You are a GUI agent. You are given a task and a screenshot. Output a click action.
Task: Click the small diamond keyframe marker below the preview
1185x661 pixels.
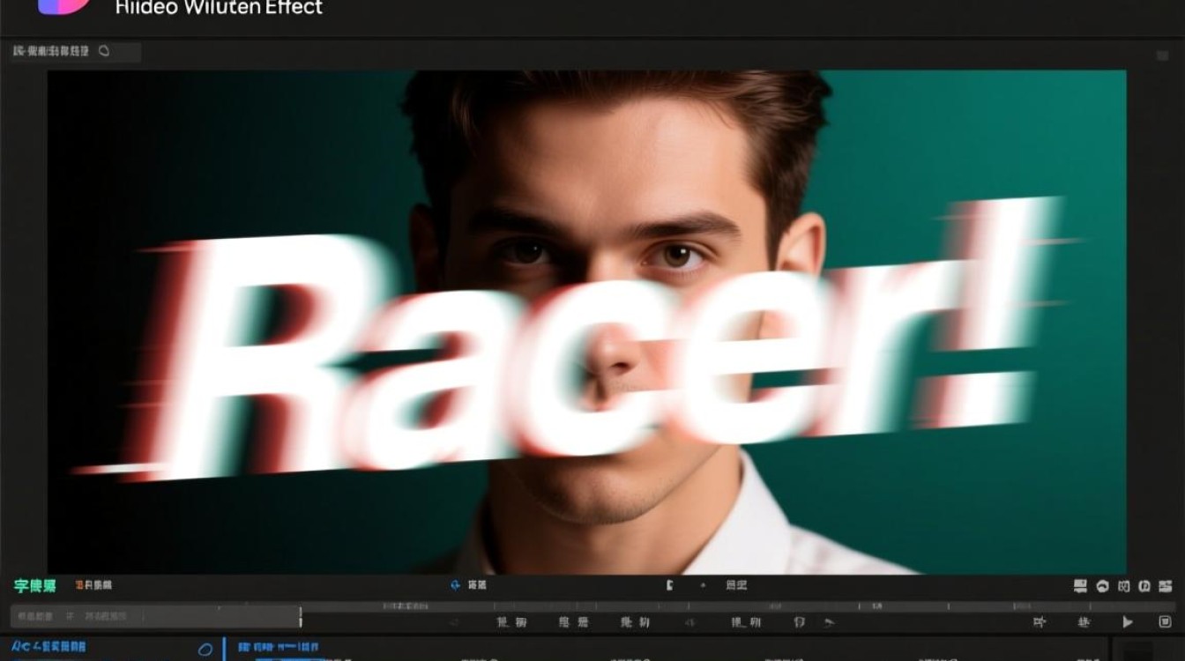pyautogui.click(x=703, y=585)
